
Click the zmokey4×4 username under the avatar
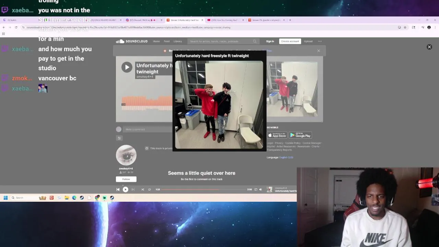pyautogui.click(x=126, y=168)
